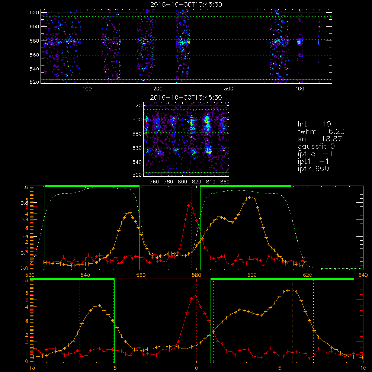Image resolution: width=372 pixels, height=372 pixels.
Task: Click the '200' x-axis label of top strip image
Action: click(158, 89)
